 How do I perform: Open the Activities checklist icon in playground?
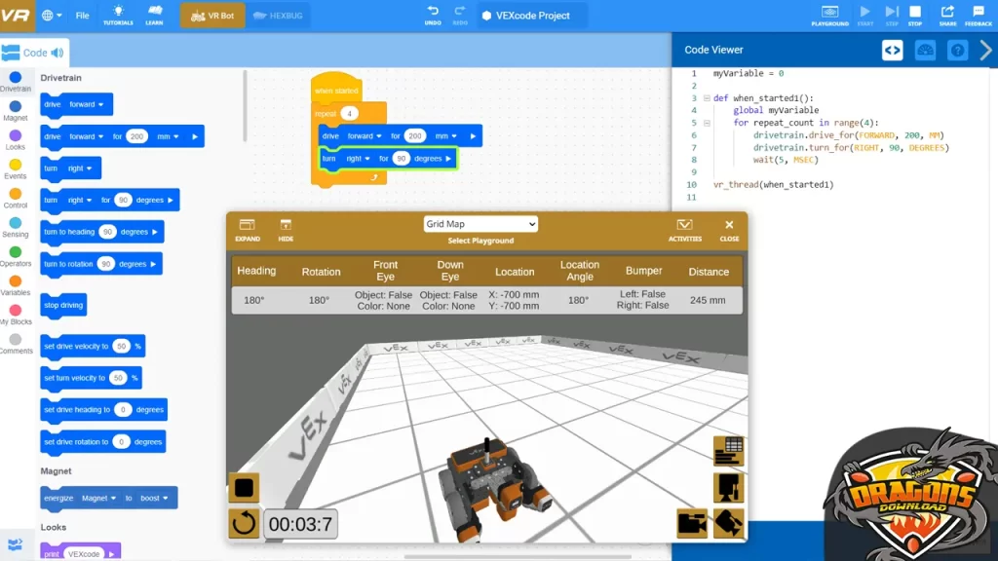click(x=684, y=229)
